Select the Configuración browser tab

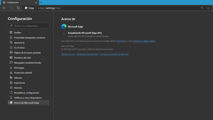tap(20, 2)
